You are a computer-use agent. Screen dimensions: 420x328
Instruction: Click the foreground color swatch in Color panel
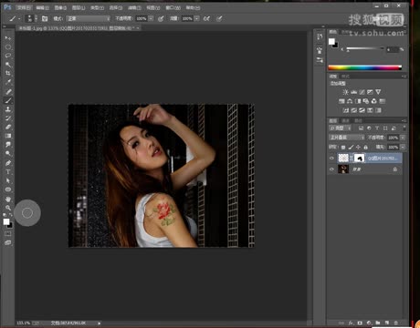click(x=331, y=42)
